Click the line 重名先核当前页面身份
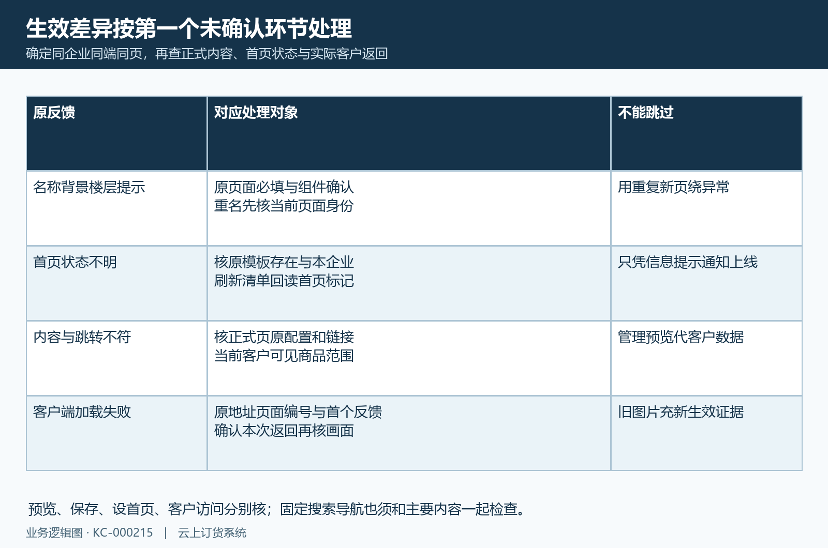The image size is (828, 548). point(284,206)
